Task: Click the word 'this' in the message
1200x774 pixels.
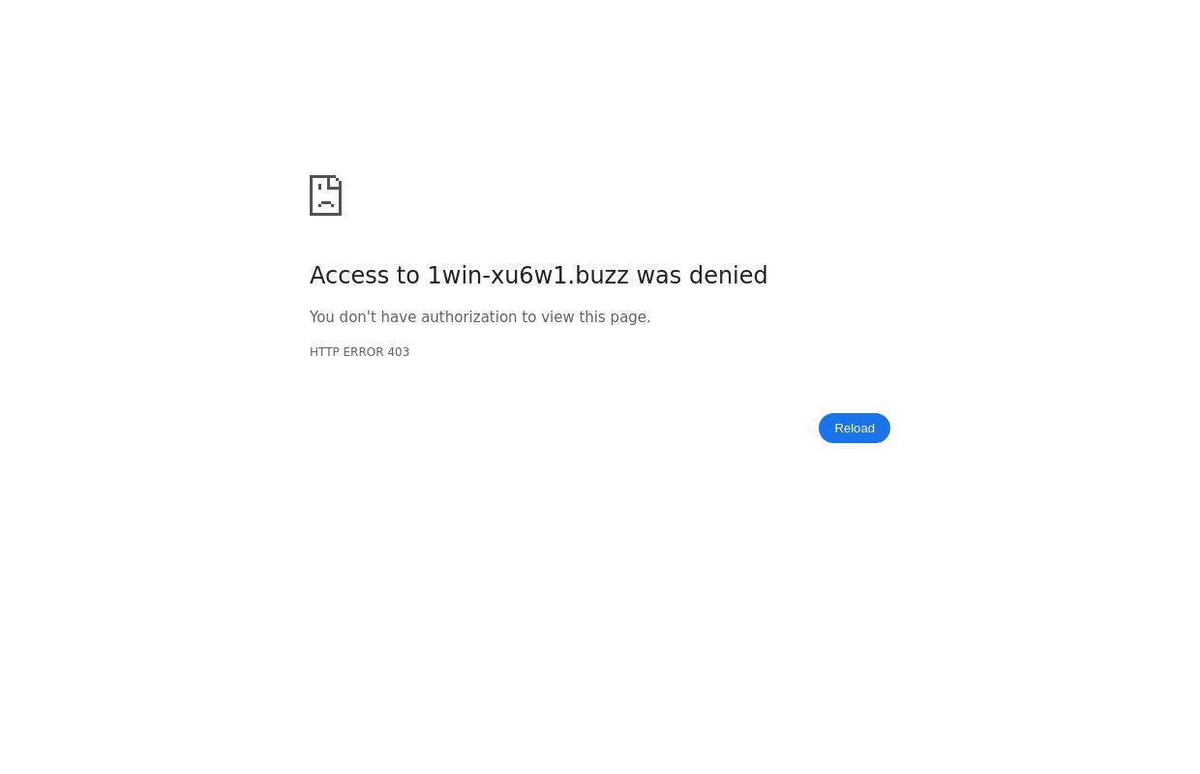Action: point(592,317)
